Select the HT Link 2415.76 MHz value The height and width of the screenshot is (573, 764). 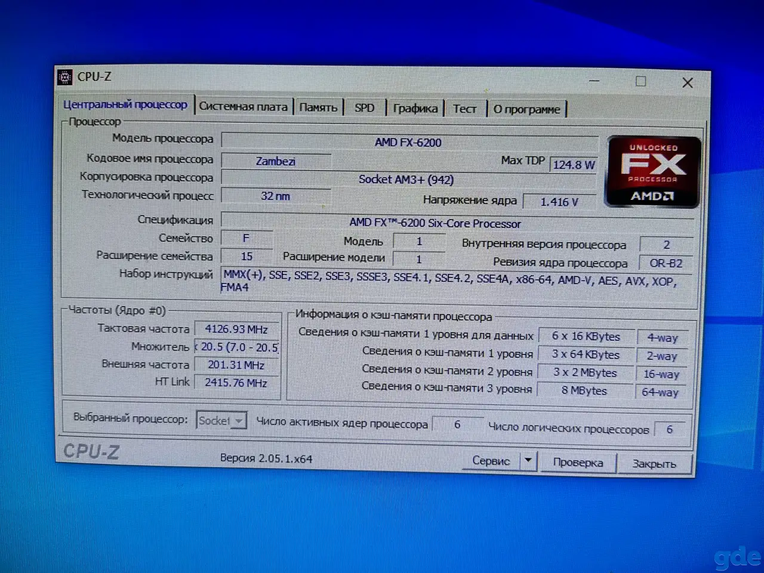point(236,383)
